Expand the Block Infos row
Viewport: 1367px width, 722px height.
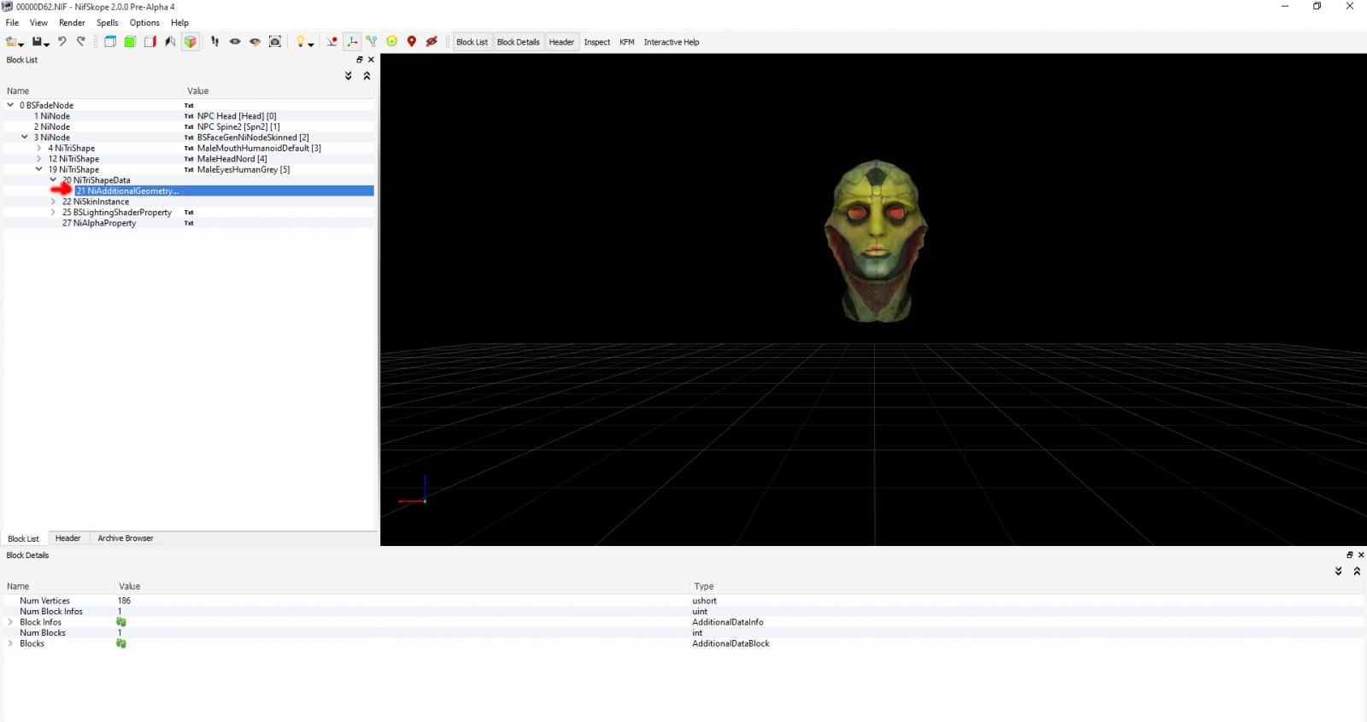coord(10,622)
